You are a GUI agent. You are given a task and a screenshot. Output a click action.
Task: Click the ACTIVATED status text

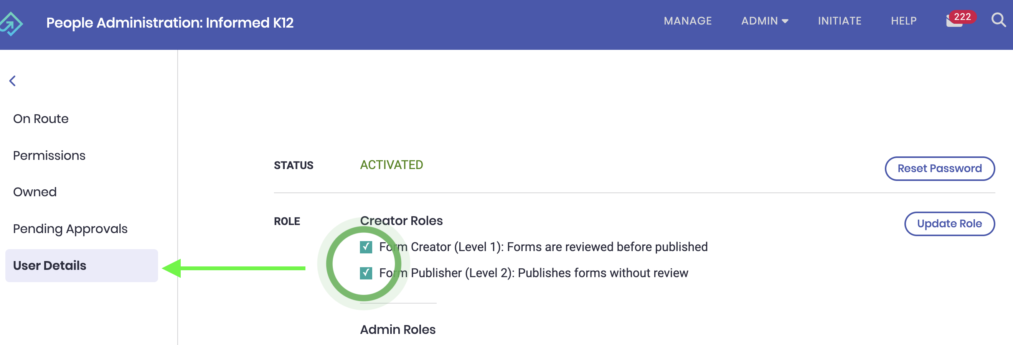391,165
